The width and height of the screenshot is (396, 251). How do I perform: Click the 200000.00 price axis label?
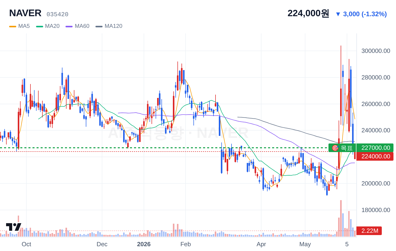(x=376, y=183)
